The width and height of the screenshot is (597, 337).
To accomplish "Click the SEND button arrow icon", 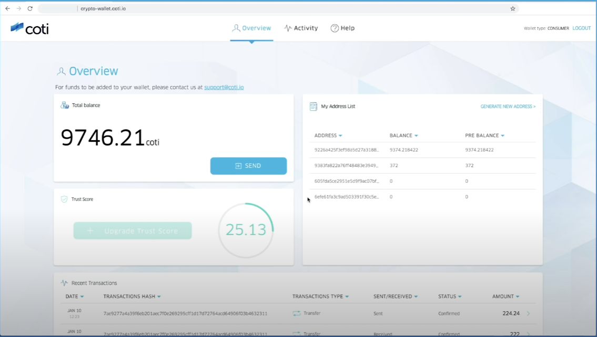I will [x=238, y=166].
